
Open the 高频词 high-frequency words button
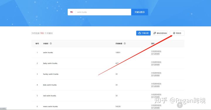pyautogui.click(x=177, y=33)
